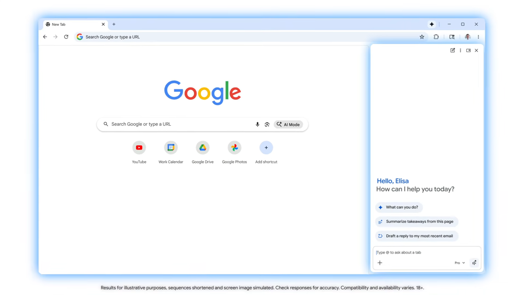The image size is (525, 295).
Task: Focus the Gemini 'ask about a tab' input
Action: pyautogui.click(x=427, y=252)
